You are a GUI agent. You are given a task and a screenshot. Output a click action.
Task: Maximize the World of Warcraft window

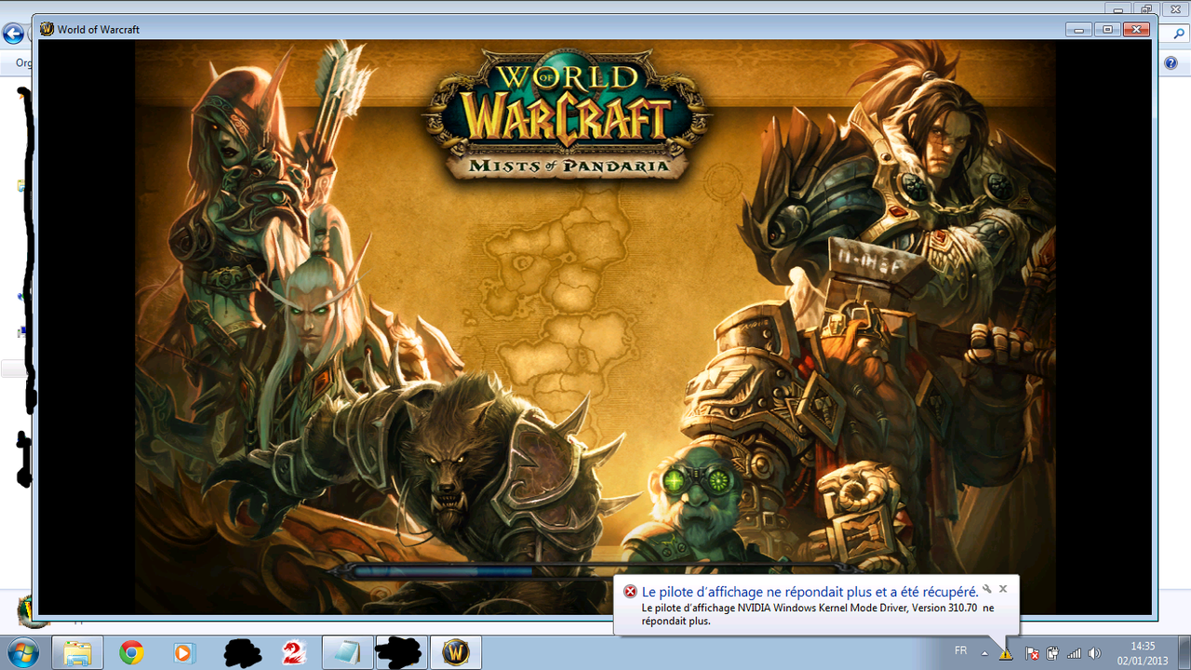click(1107, 29)
